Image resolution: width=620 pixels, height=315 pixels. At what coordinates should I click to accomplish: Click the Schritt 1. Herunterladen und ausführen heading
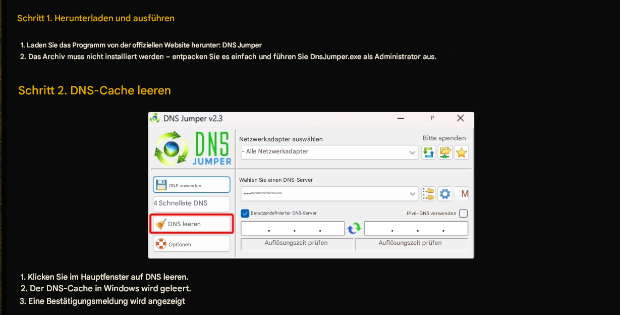(x=96, y=18)
